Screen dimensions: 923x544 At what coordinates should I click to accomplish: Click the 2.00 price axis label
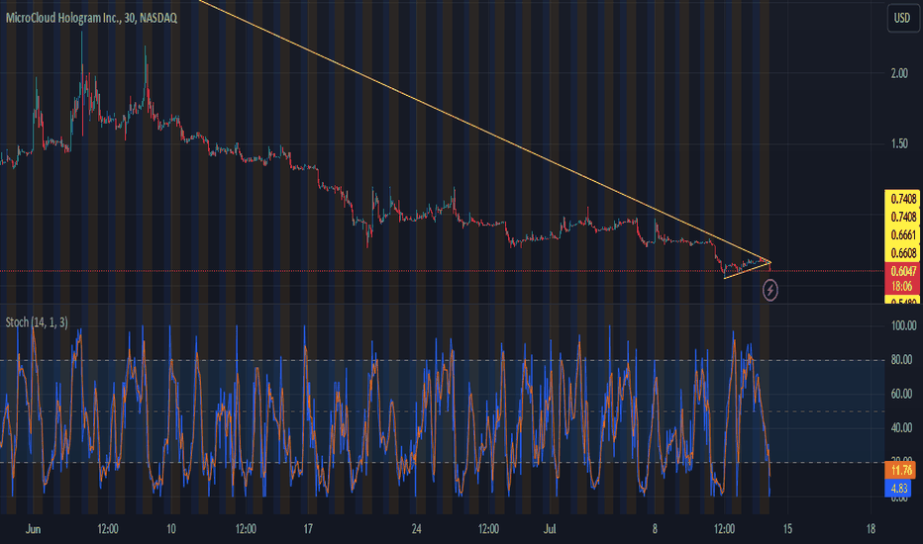pyautogui.click(x=899, y=73)
